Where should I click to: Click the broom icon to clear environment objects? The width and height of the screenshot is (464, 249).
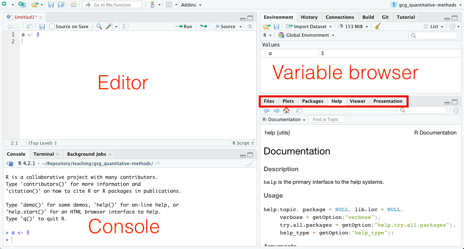378,26
